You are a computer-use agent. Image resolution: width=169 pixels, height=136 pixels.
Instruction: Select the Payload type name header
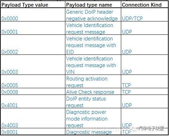(93, 5)
